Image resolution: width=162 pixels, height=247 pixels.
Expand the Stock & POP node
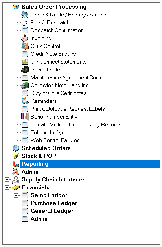point(7,156)
